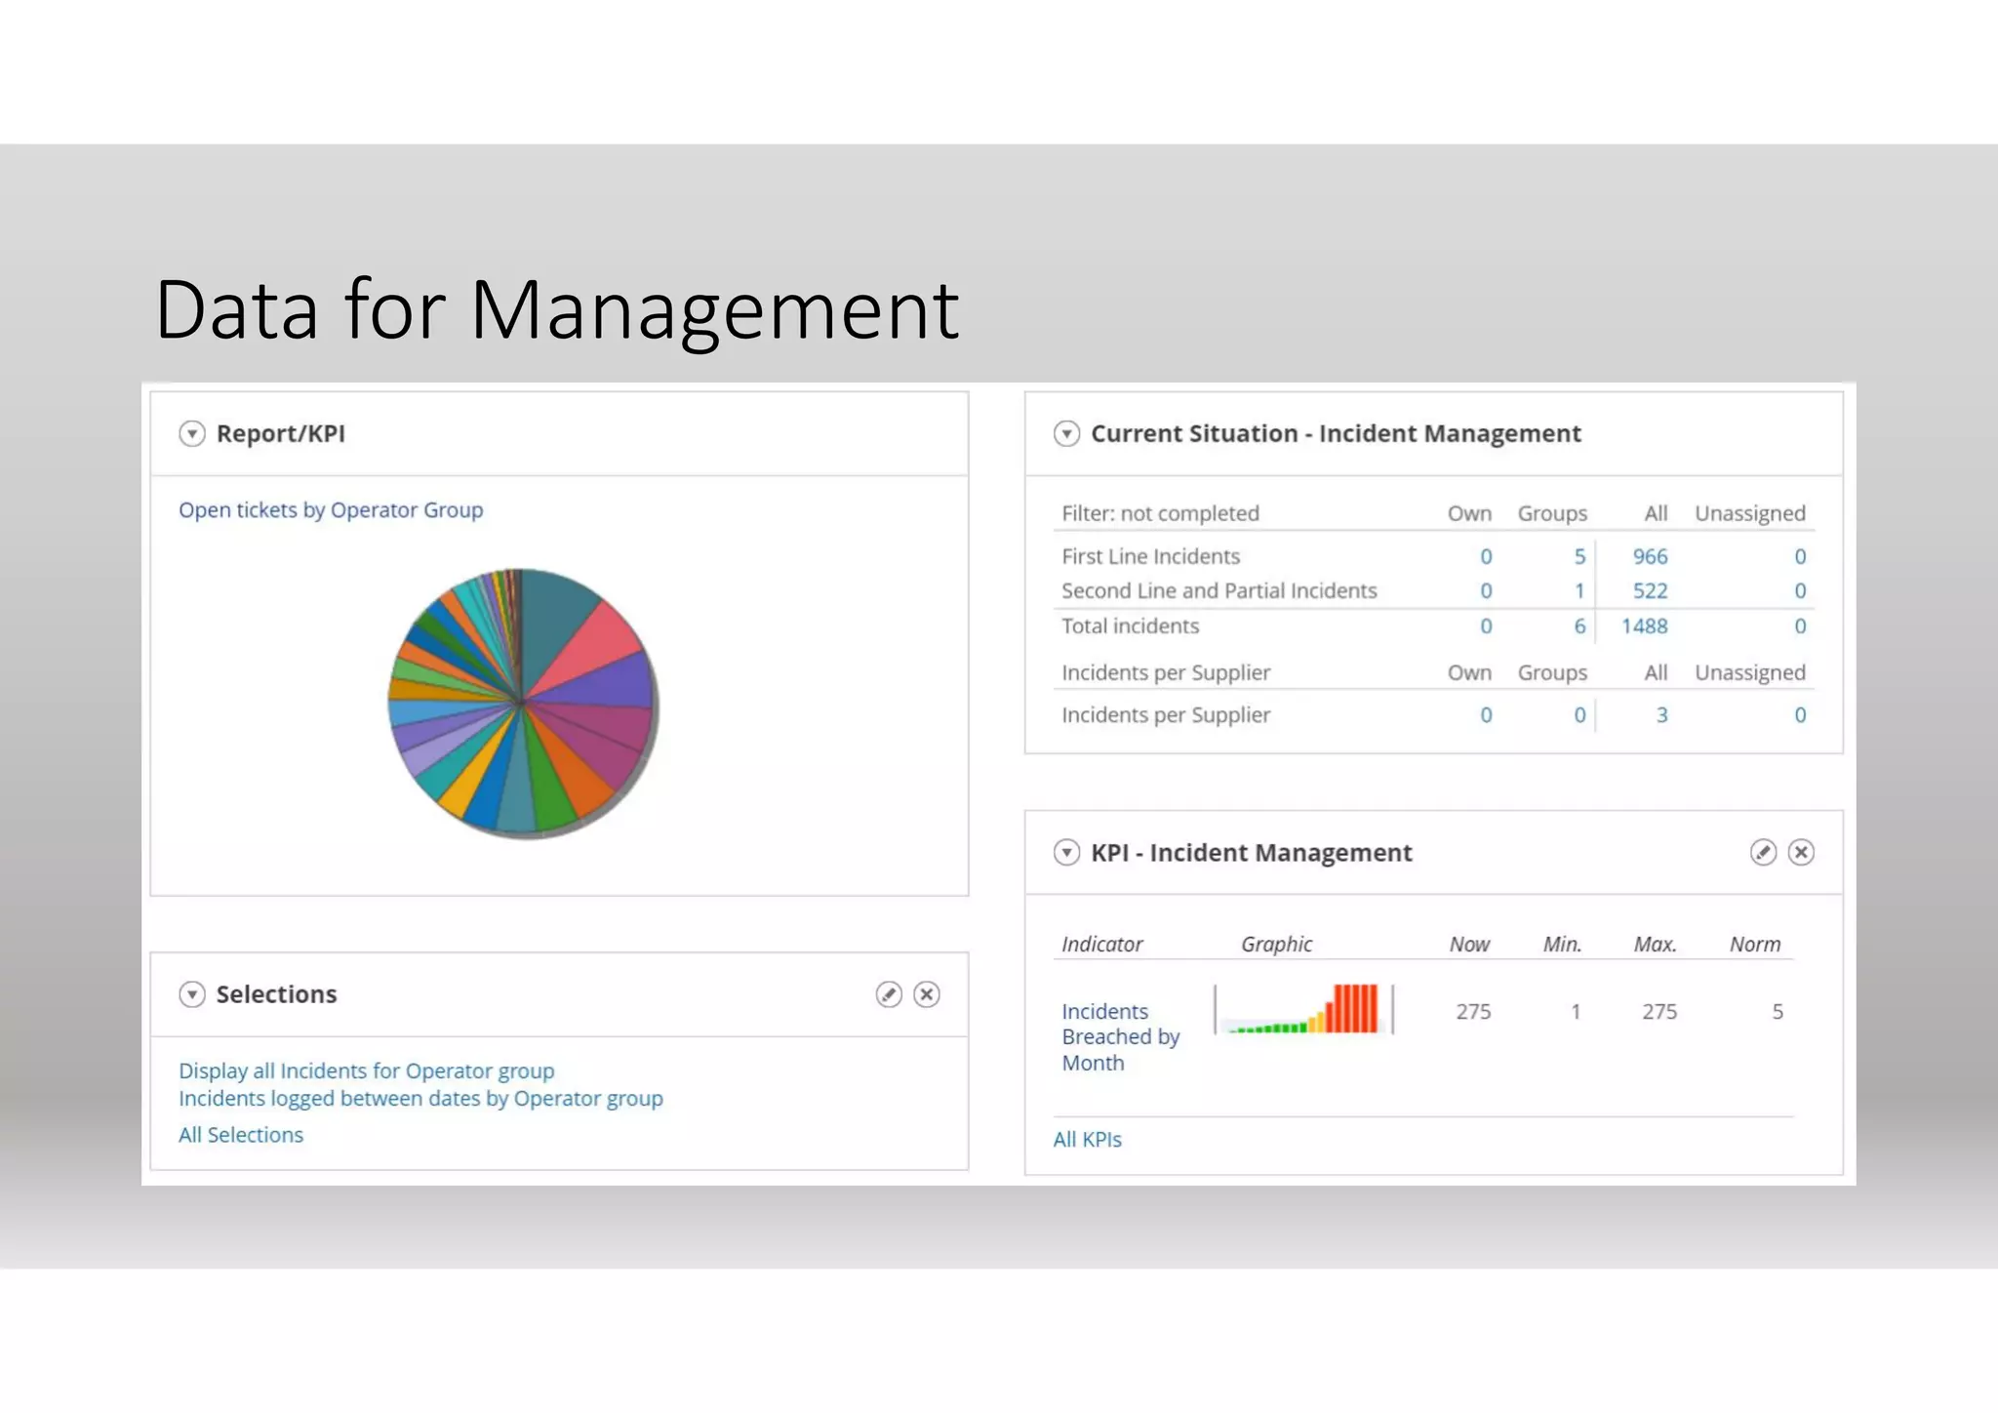Click the 'Total incidents' row label

coord(1130,626)
